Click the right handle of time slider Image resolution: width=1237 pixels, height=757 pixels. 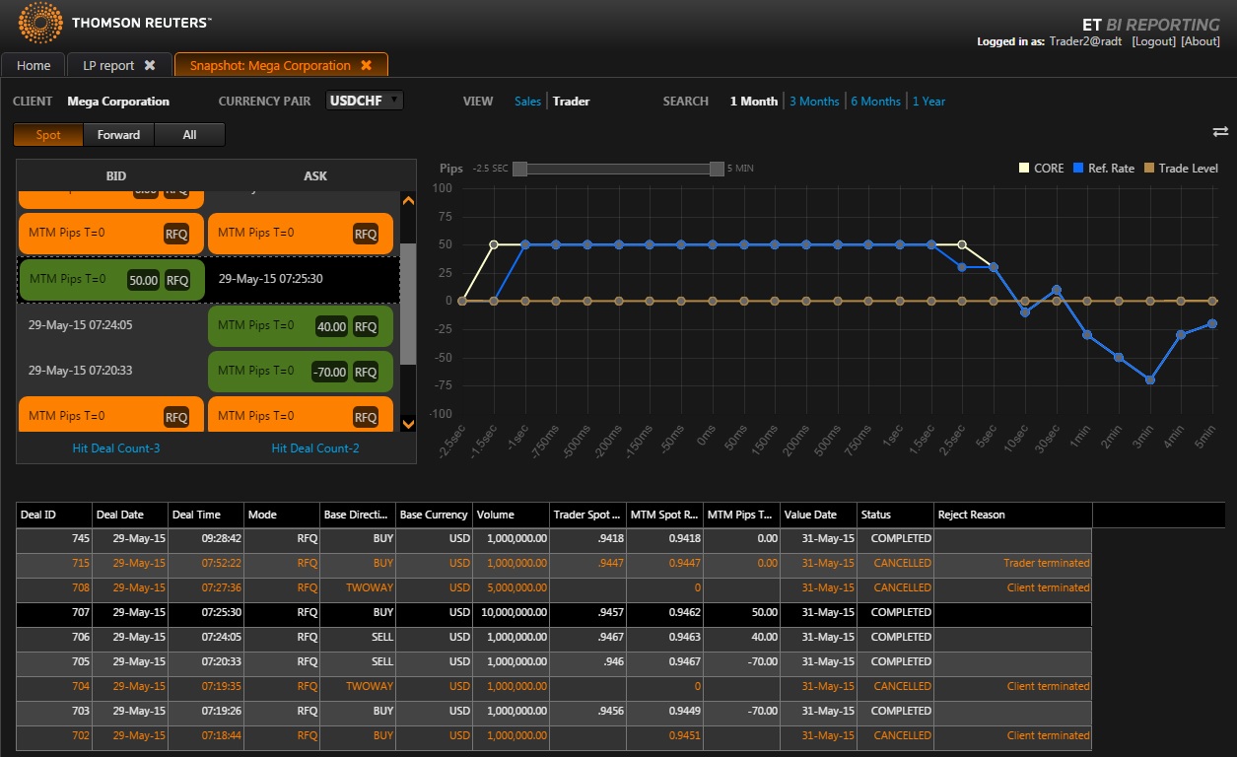(717, 169)
